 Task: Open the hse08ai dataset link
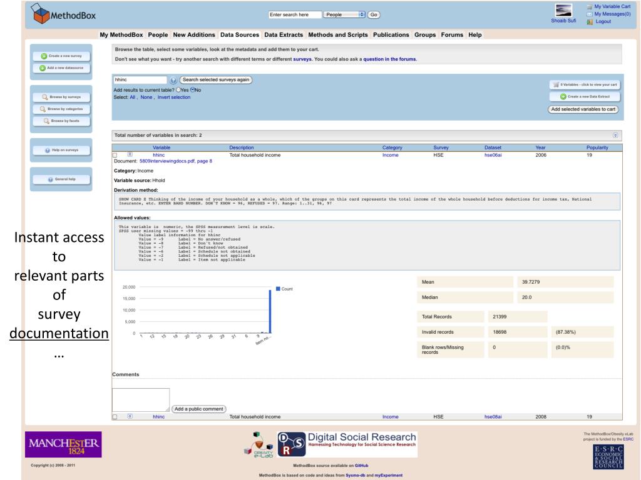coord(493,417)
